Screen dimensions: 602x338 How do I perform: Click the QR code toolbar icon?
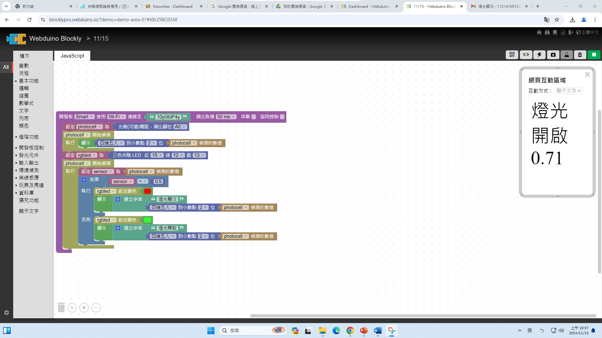[512, 55]
